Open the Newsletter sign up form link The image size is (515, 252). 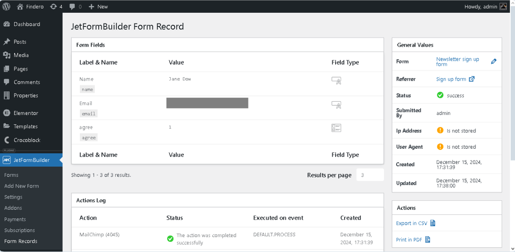(x=457, y=61)
